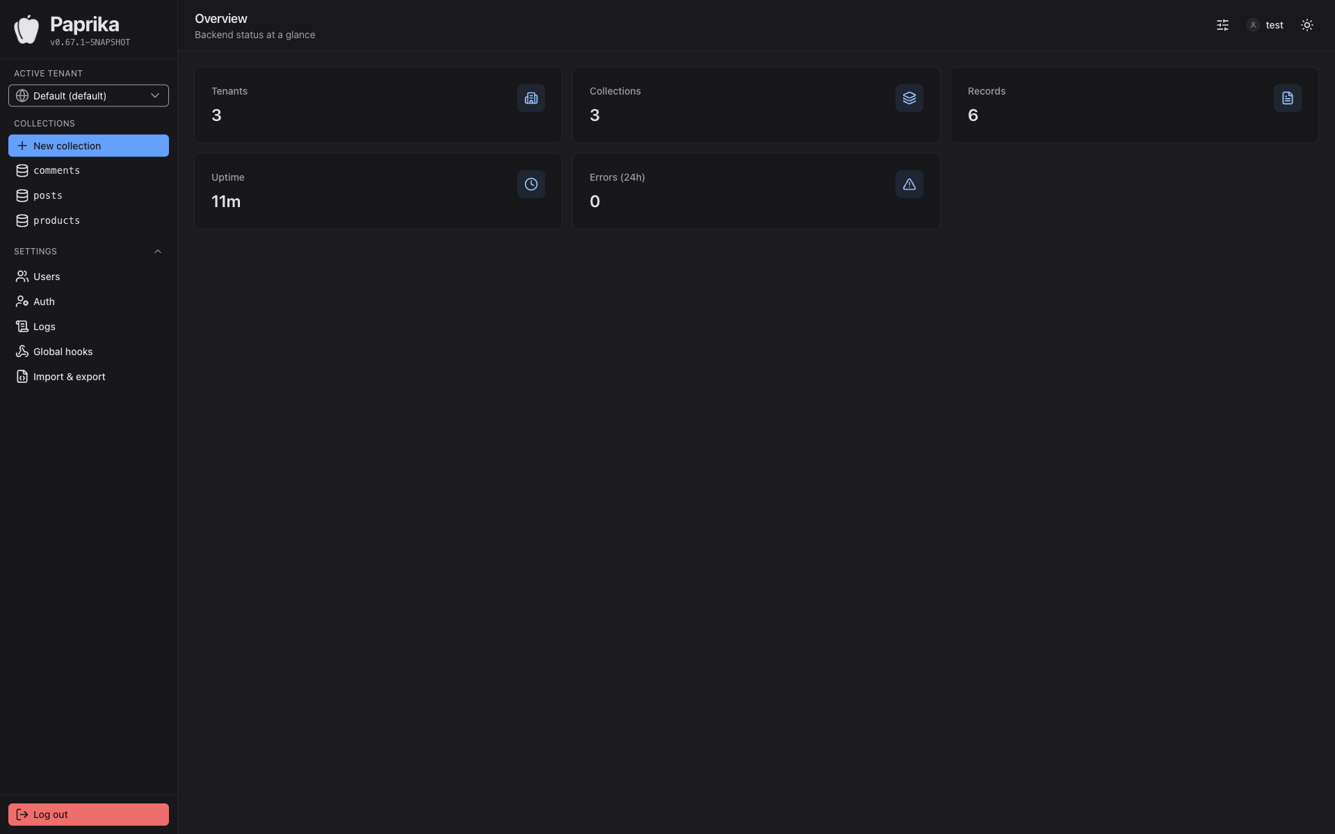Click the Users people icon
Viewport: 1335px width, 834px height.
coord(22,277)
